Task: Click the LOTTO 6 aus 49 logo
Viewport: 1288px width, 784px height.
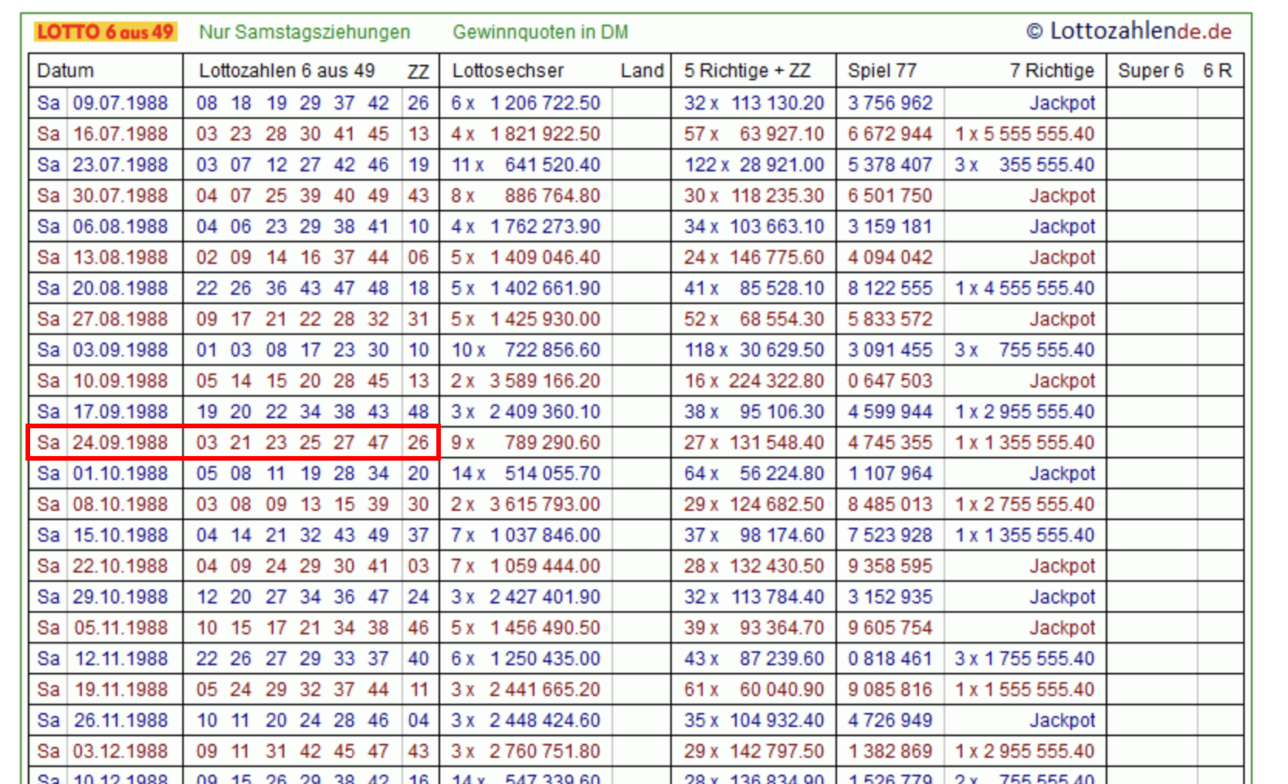Action: 105,32
